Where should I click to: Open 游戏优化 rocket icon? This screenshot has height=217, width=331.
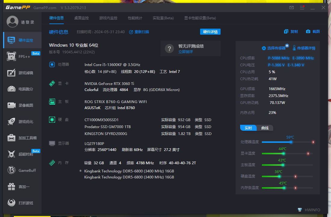(11, 121)
